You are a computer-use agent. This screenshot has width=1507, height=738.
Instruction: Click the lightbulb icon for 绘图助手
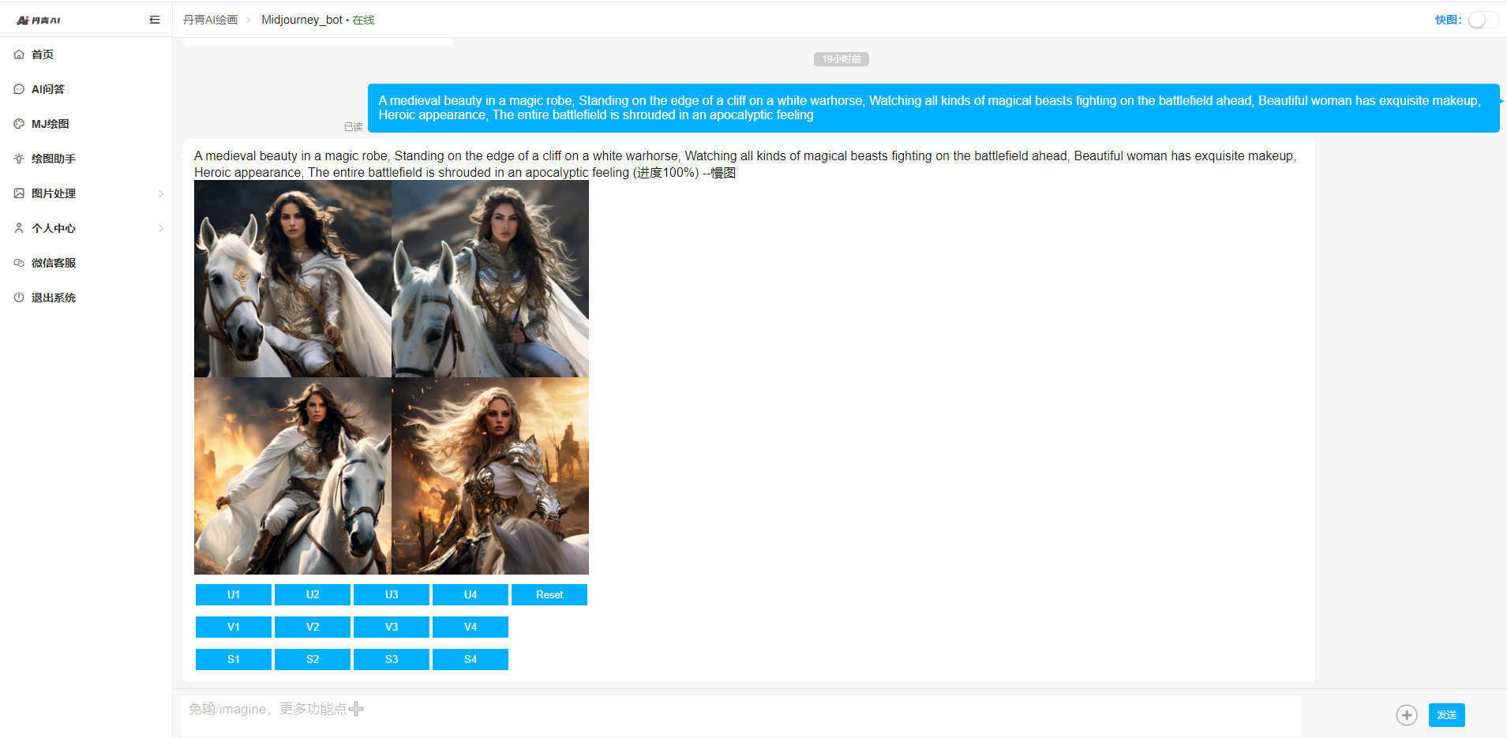tap(19, 159)
